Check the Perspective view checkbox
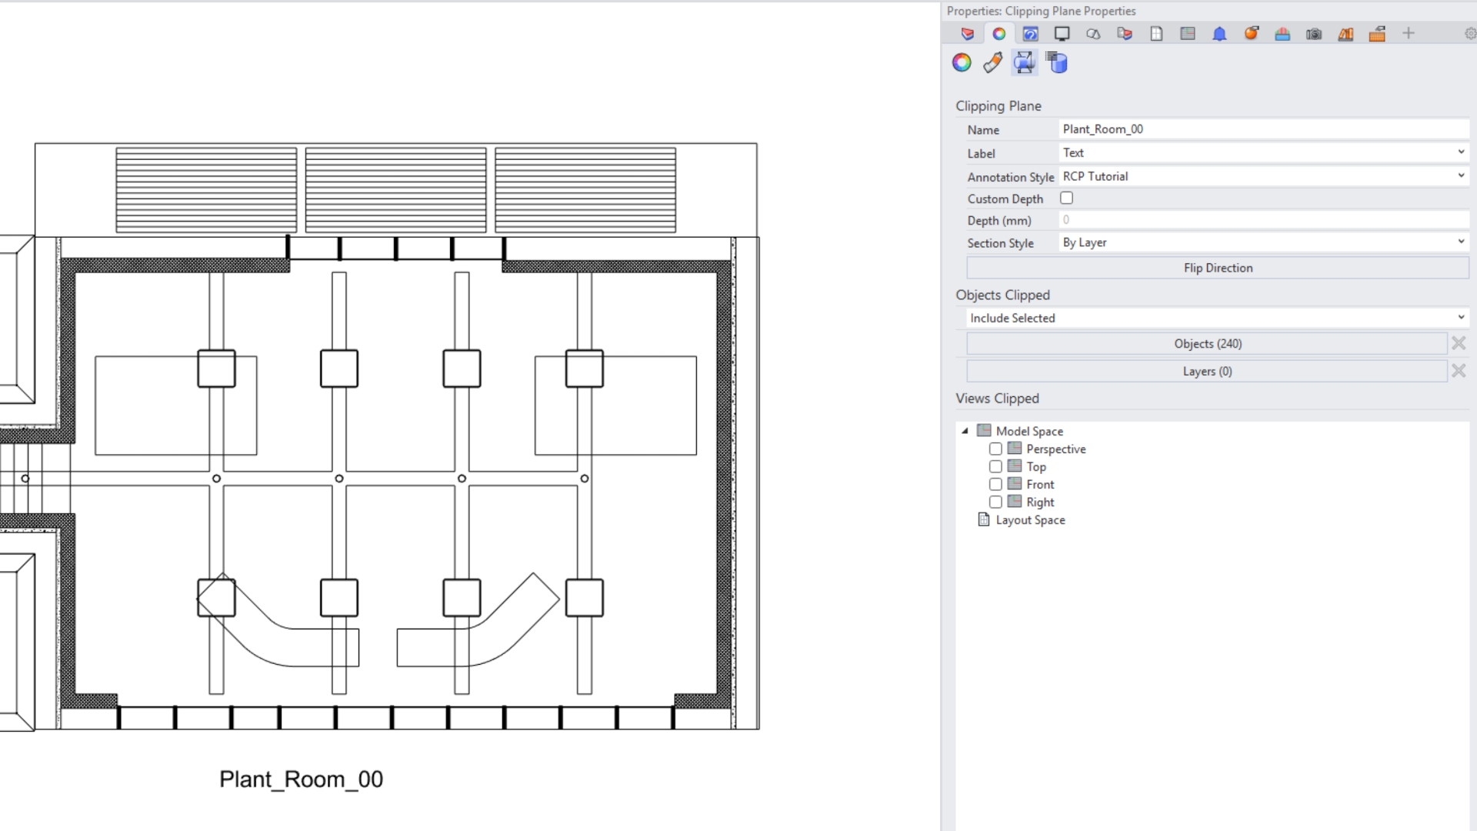 [995, 449]
